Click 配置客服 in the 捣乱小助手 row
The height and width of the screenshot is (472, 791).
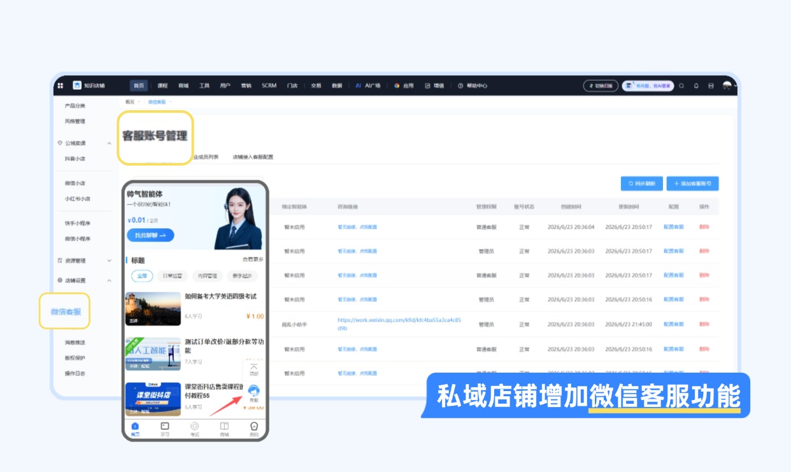coord(674,324)
